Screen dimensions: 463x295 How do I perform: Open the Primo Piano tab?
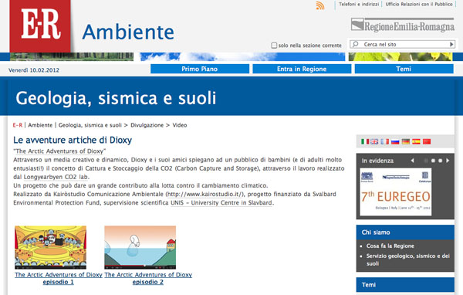click(200, 69)
